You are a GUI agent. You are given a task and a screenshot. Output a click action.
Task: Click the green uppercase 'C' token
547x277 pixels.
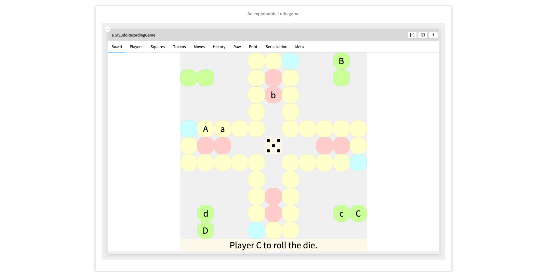358,214
